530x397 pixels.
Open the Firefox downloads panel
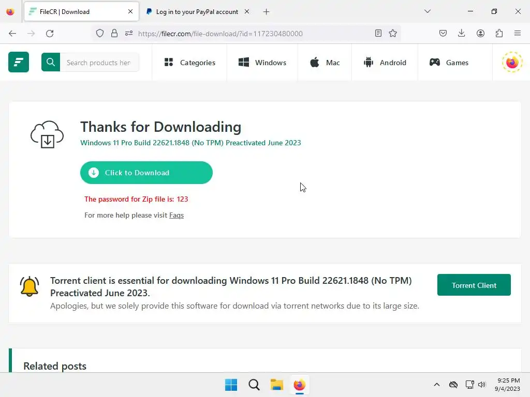(461, 33)
